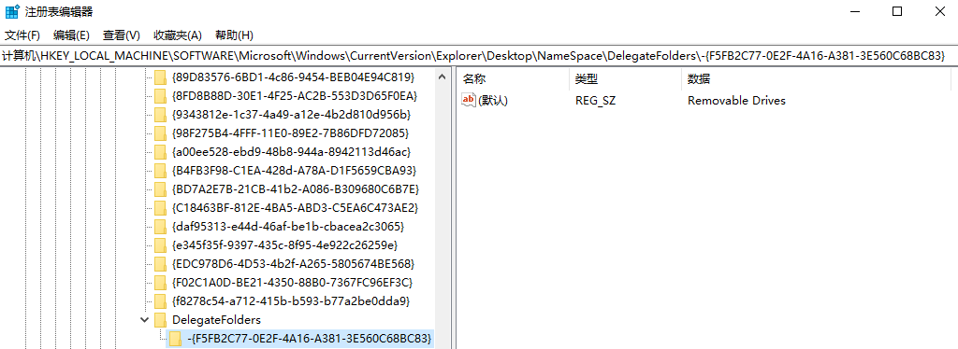Select key {89D83576-6BD1-4c86-9454-BEB04E94C819}

(293, 77)
